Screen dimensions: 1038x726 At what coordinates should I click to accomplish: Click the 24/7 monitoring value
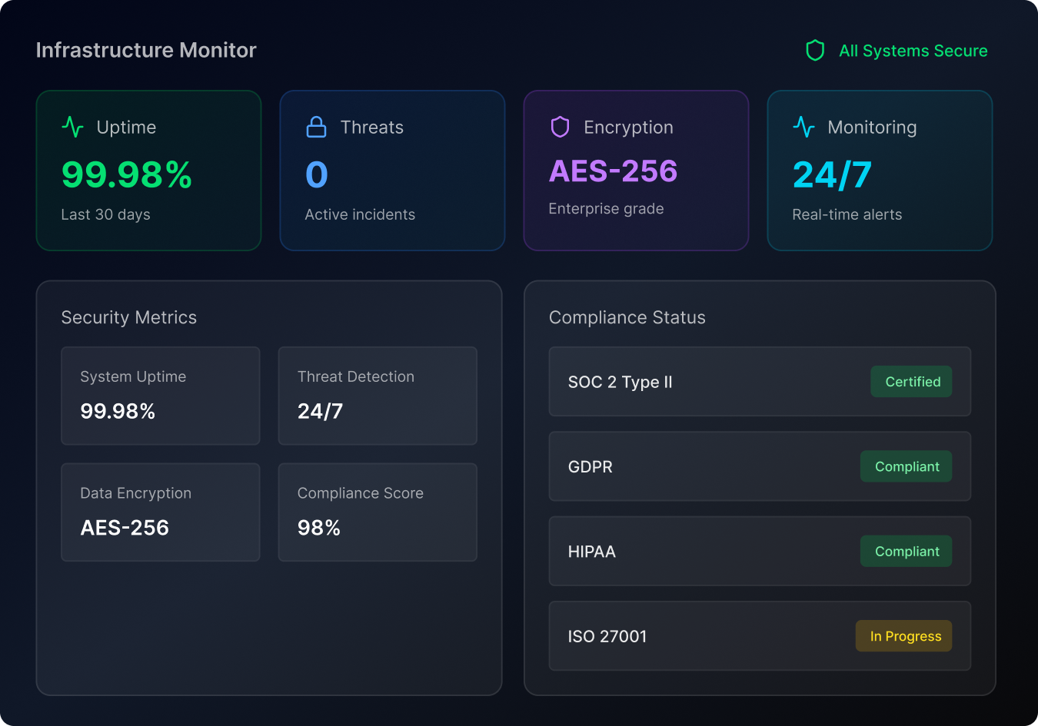point(832,174)
